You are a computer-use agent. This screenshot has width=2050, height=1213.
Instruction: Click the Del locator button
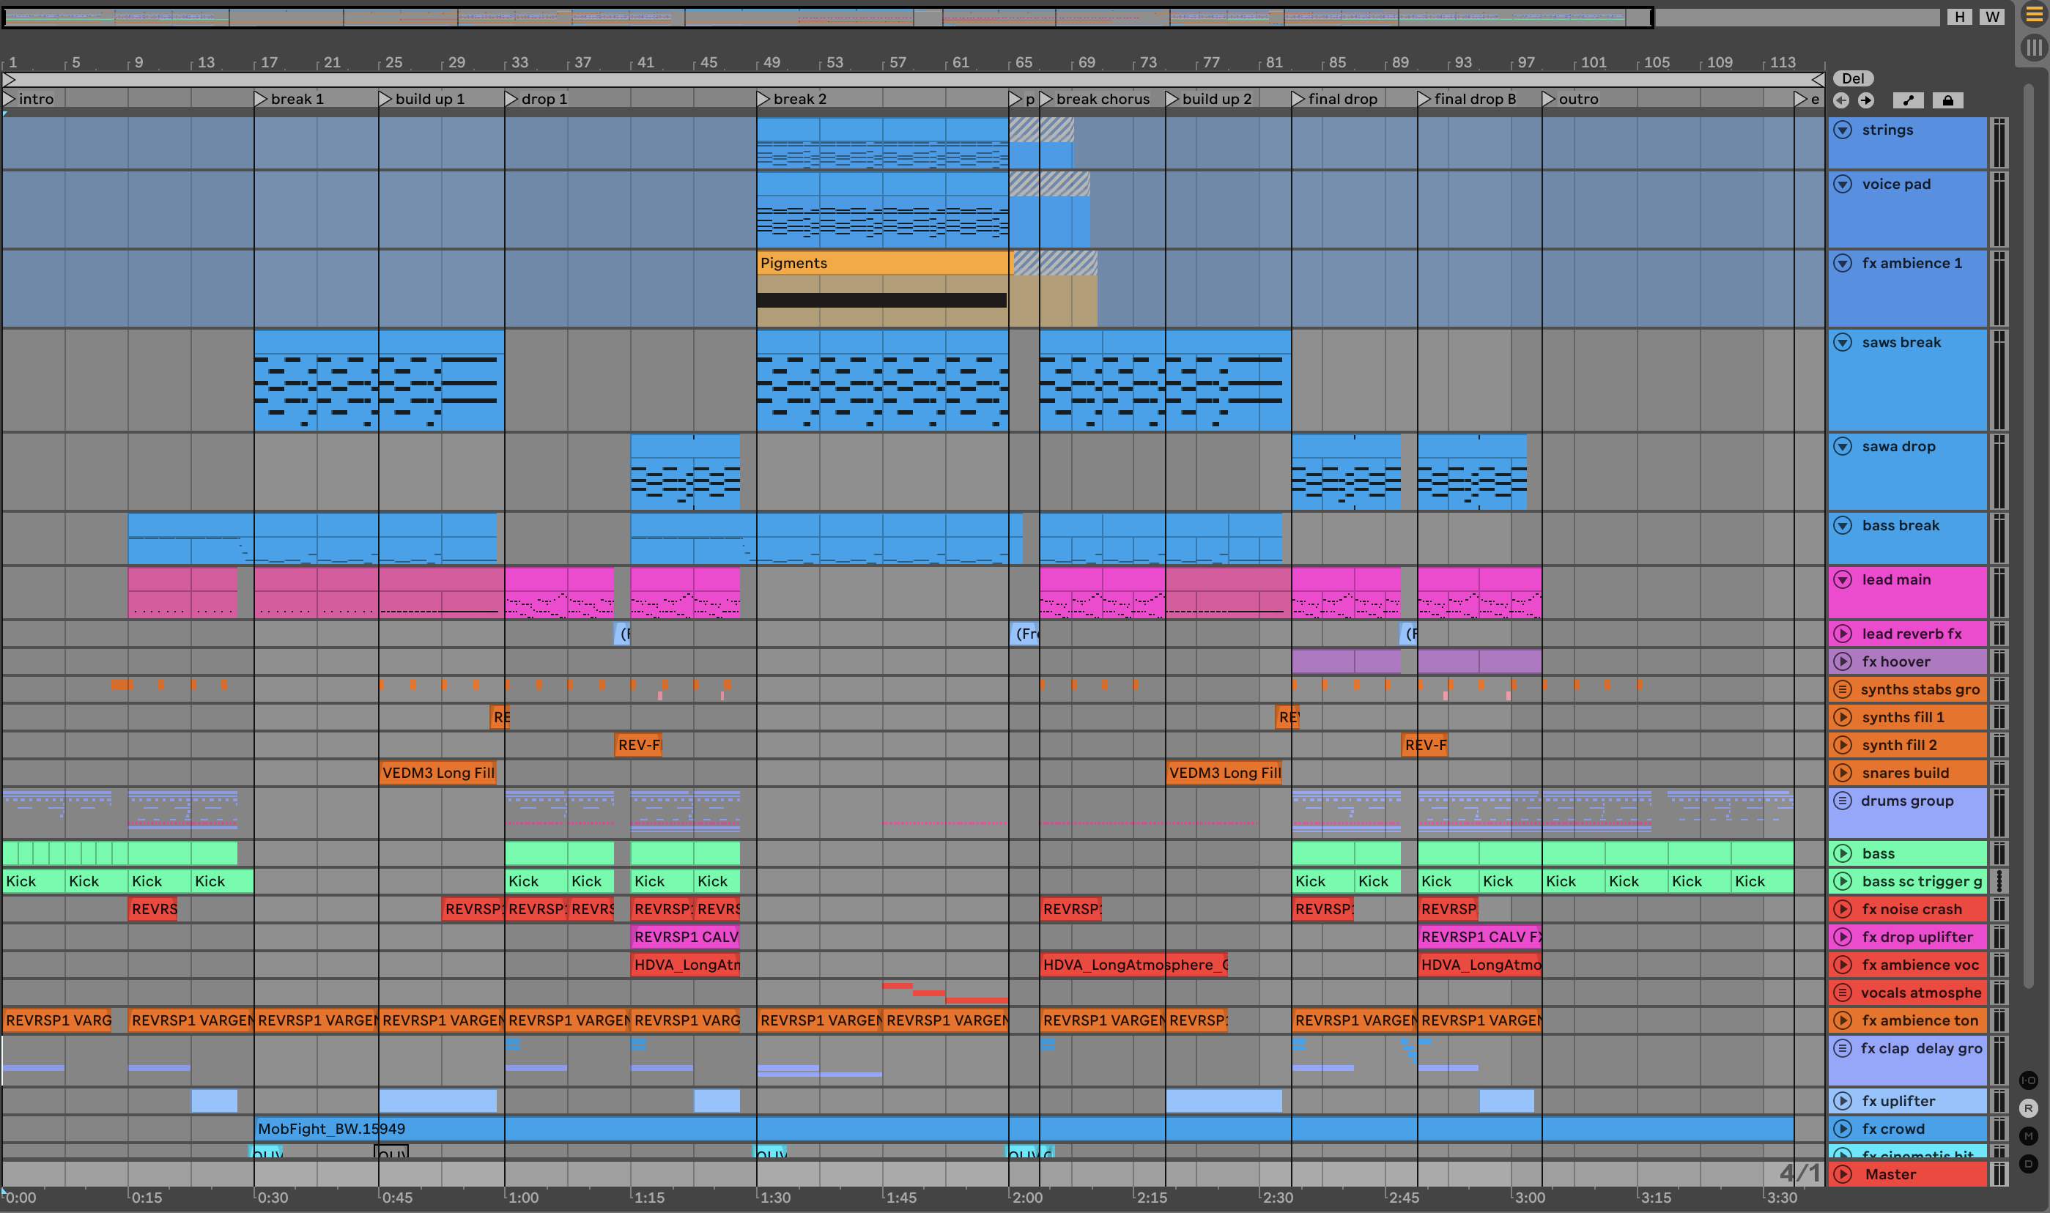(x=1853, y=78)
